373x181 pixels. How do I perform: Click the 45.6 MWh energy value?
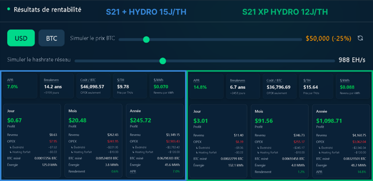tap(173, 165)
